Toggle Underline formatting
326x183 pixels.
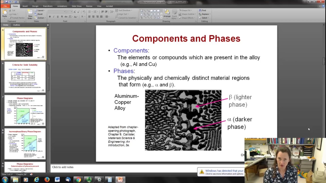[58, 17]
